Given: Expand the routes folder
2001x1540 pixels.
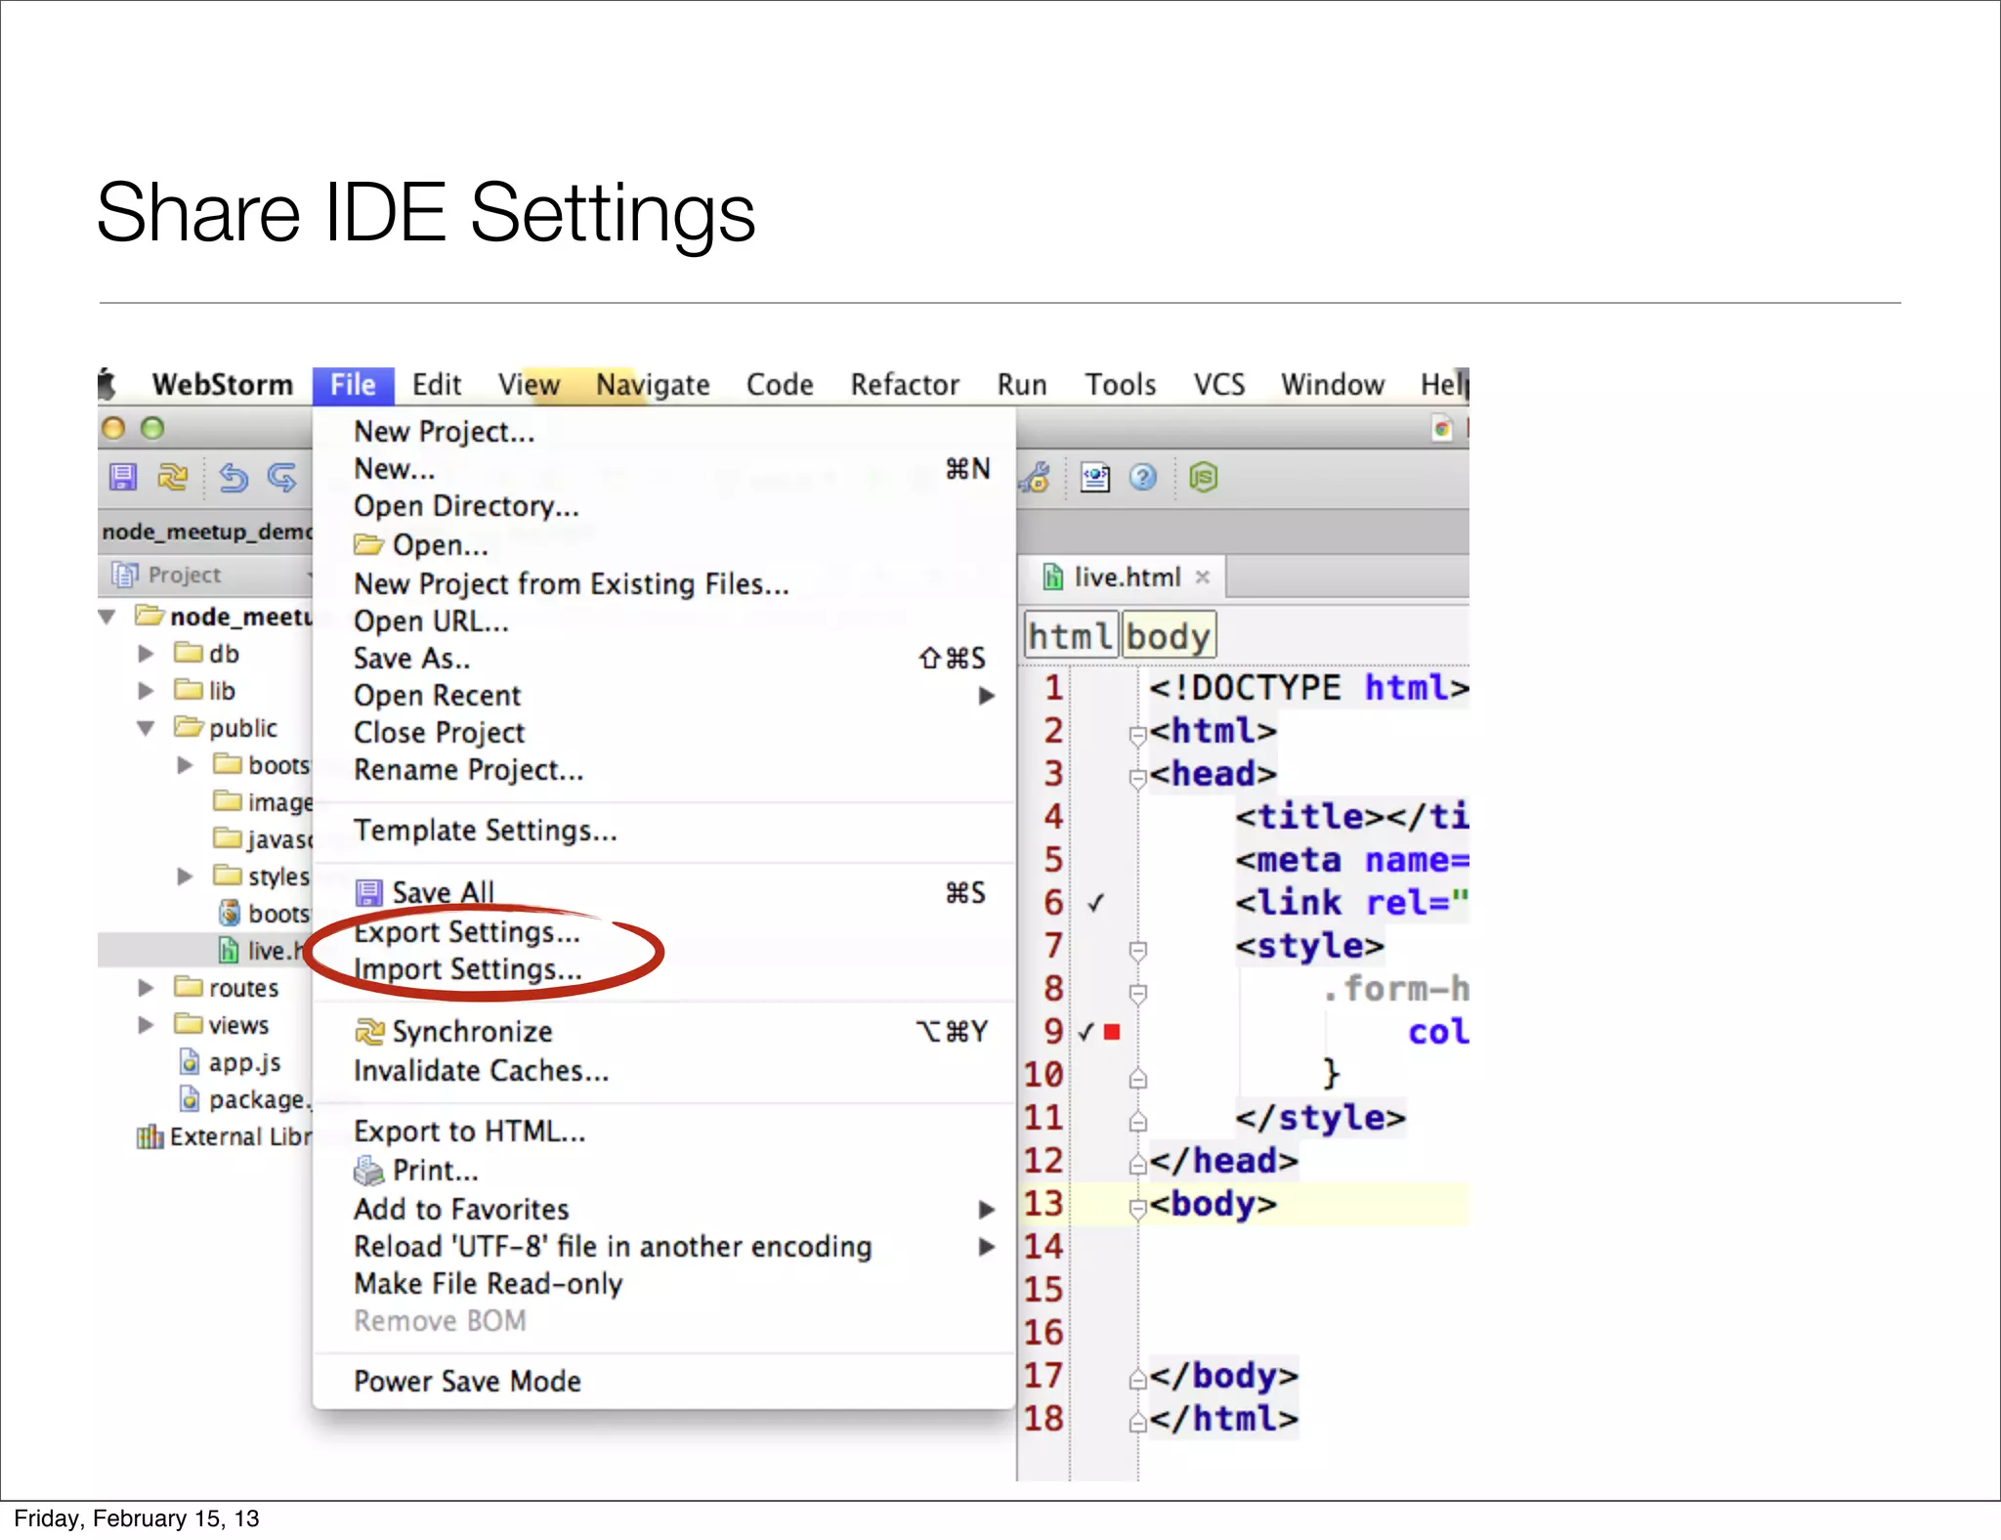Looking at the screenshot, I should point(147,988).
